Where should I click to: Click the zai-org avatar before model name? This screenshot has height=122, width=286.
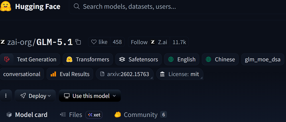click(3, 42)
